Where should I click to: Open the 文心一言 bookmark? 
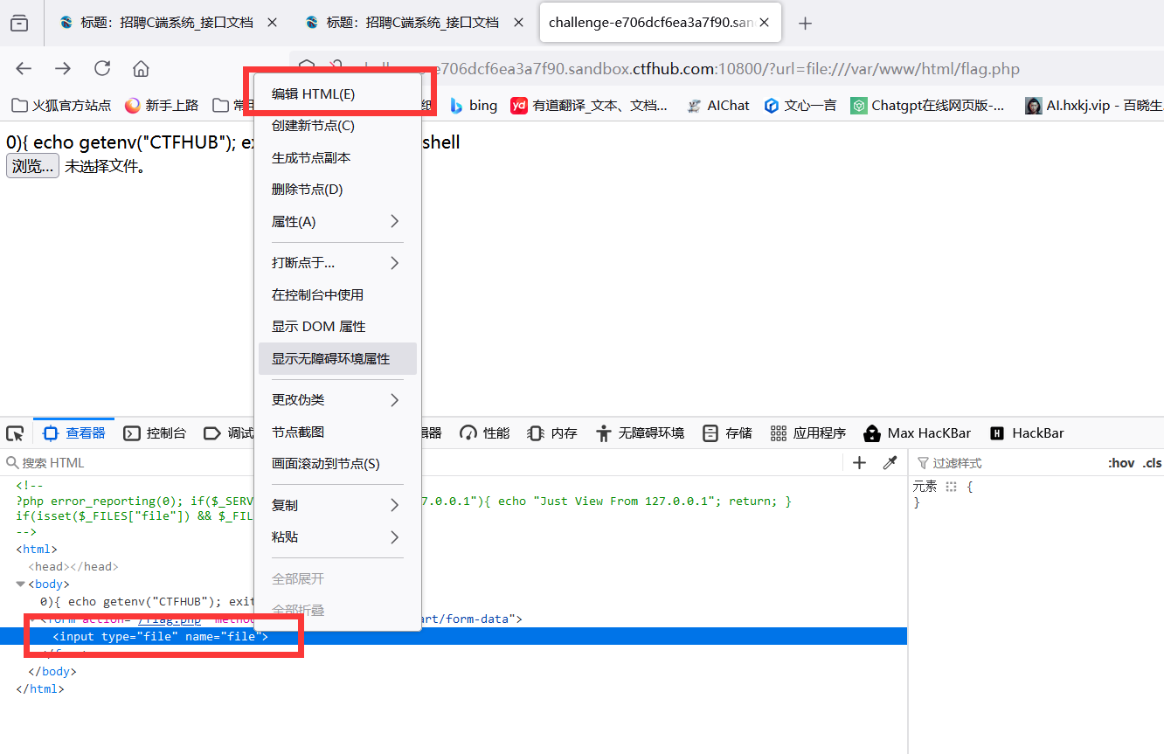click(800, 106)
